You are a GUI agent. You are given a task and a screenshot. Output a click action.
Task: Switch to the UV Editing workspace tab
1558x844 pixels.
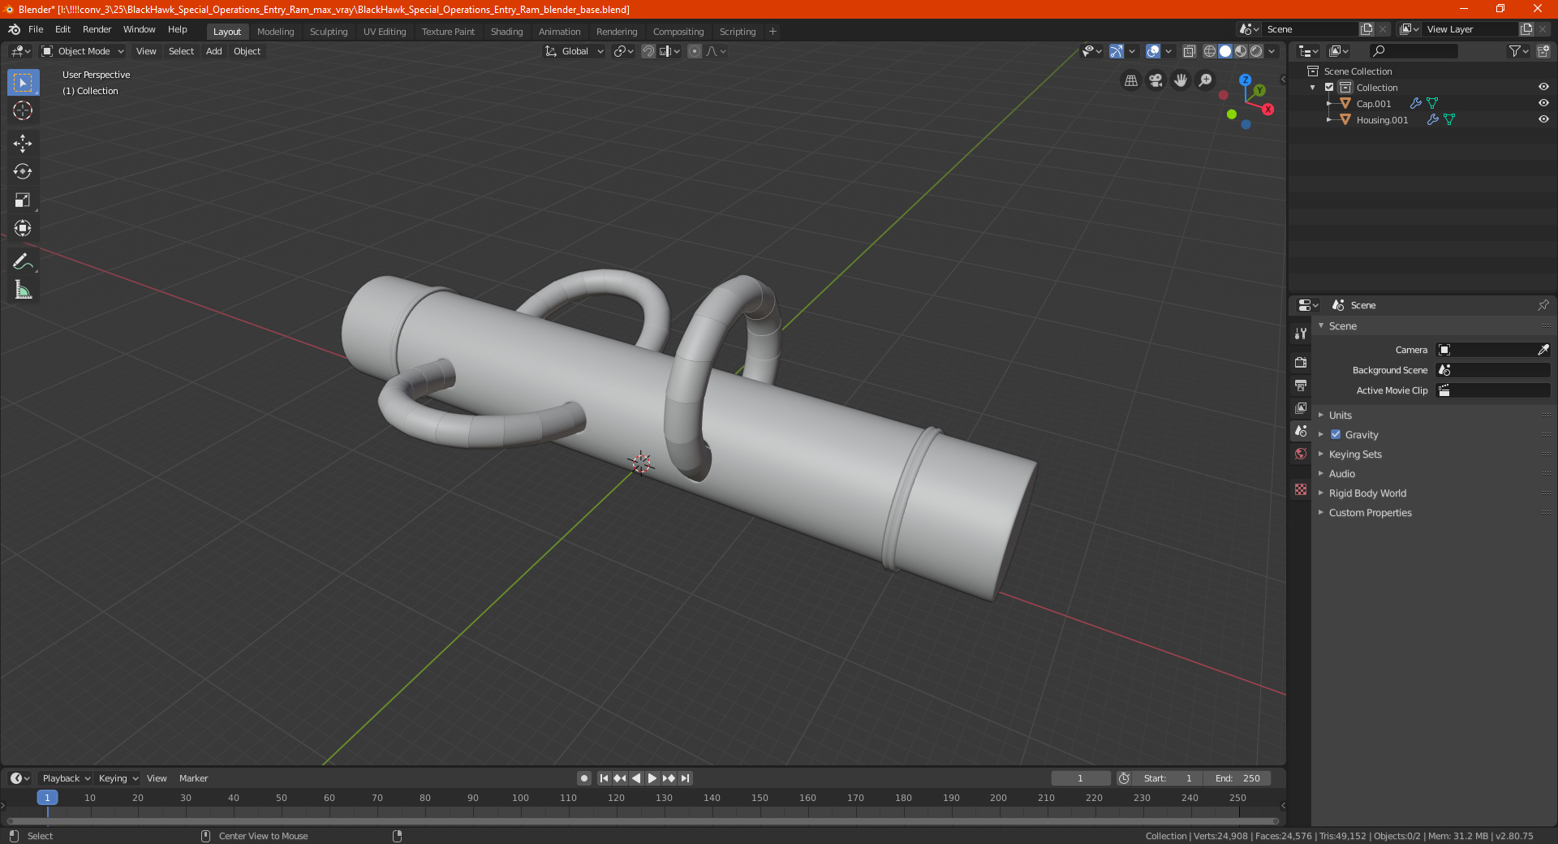click(x=385, y=32)
